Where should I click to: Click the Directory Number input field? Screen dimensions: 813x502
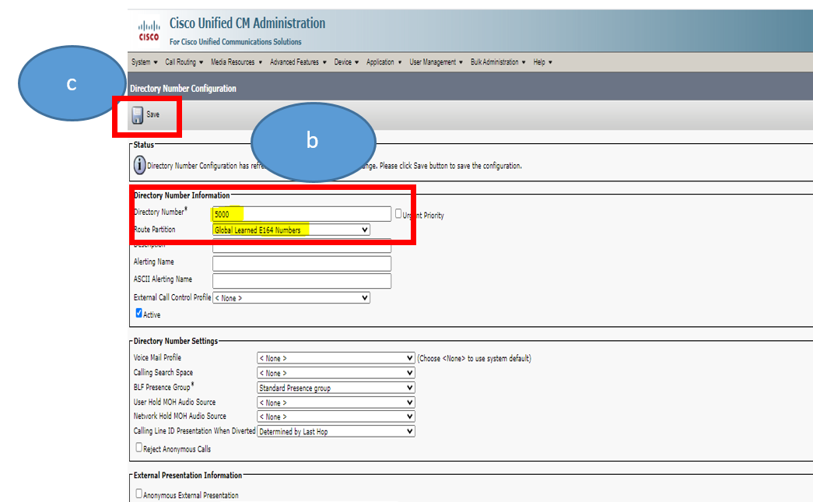click(302, 214)
